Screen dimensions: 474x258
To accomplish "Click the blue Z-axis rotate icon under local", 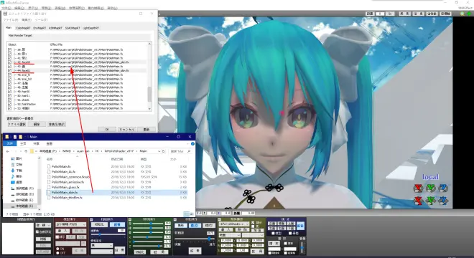I will point(443,188).
